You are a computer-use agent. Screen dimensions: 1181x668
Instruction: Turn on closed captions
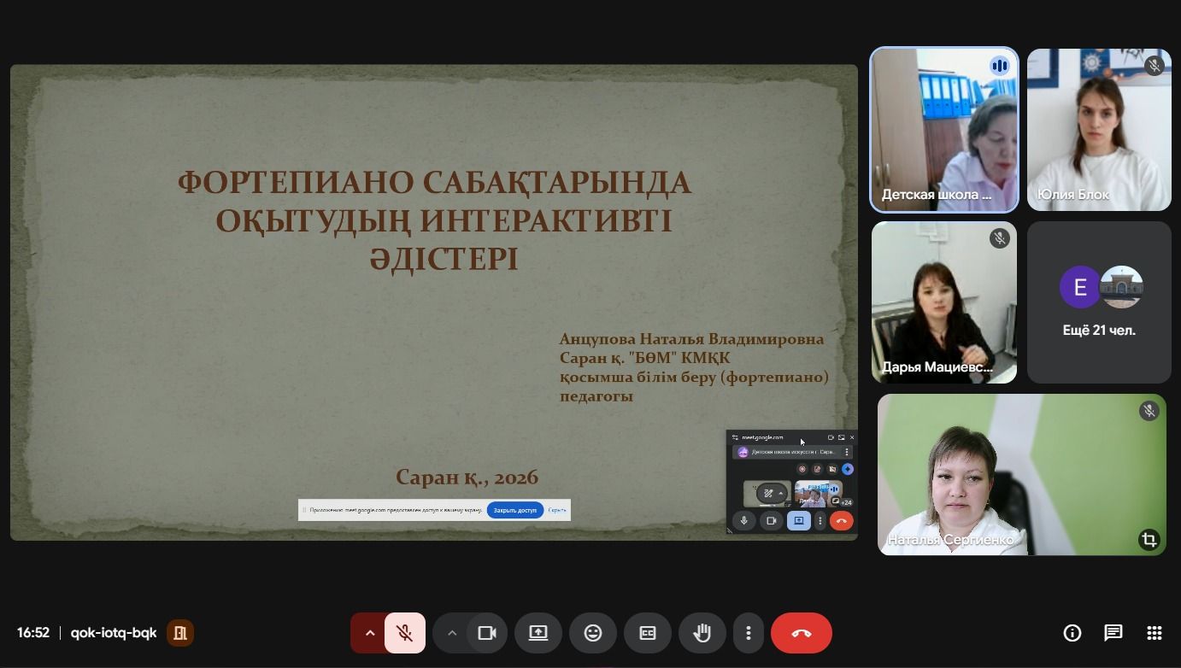click(648, 633)
